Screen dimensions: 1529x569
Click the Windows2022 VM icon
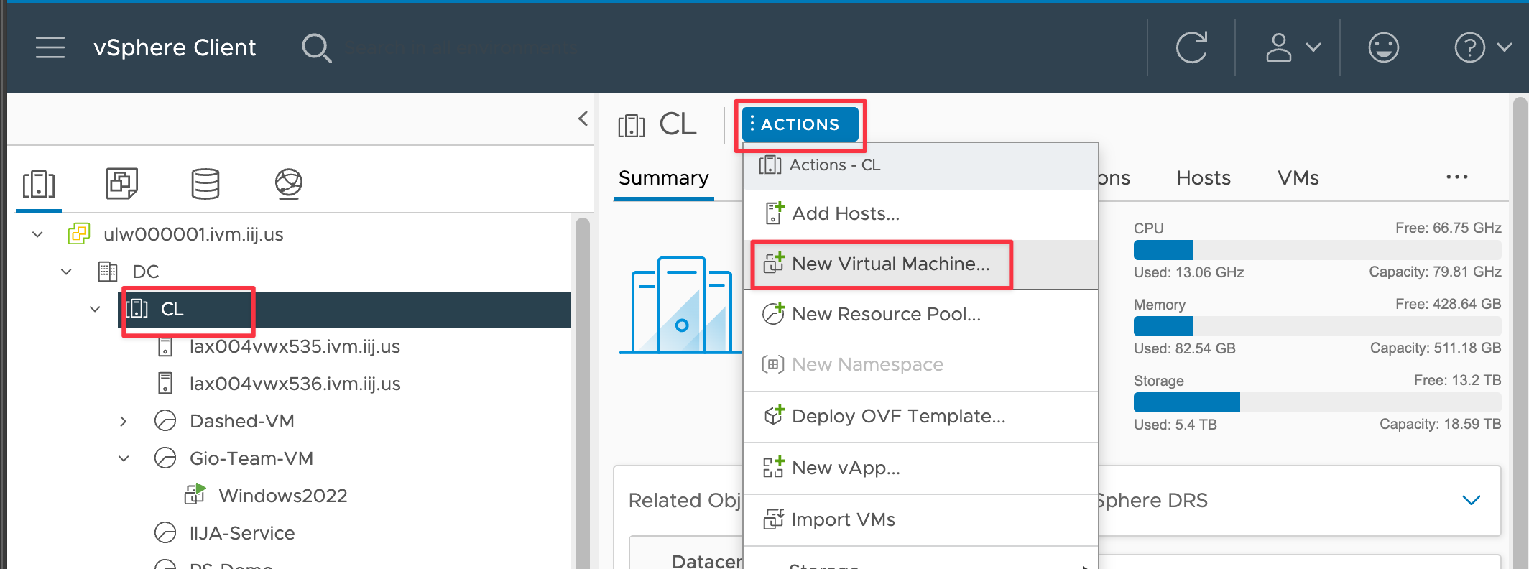click(195, 494)
